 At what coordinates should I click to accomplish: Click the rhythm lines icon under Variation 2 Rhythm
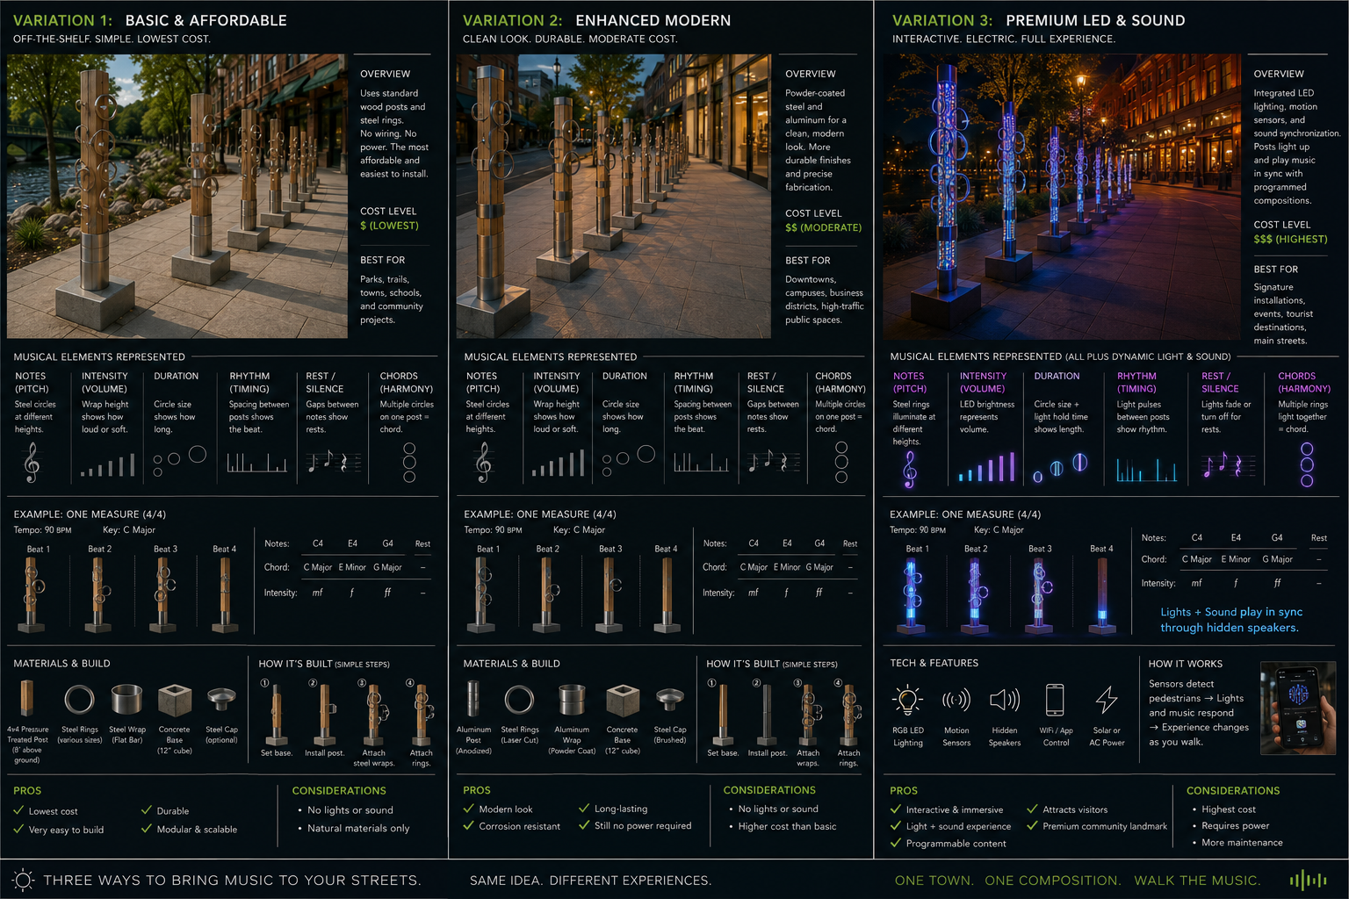701,462
